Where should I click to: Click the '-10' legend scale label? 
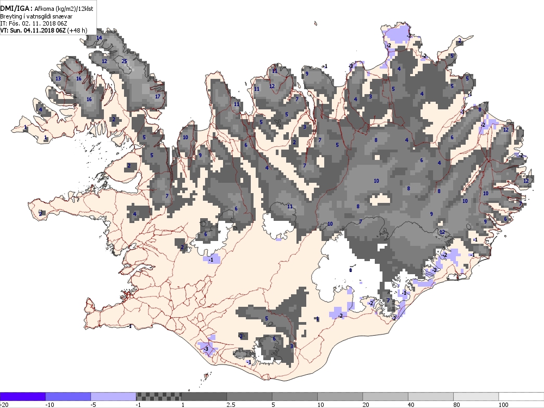[50, 405]
